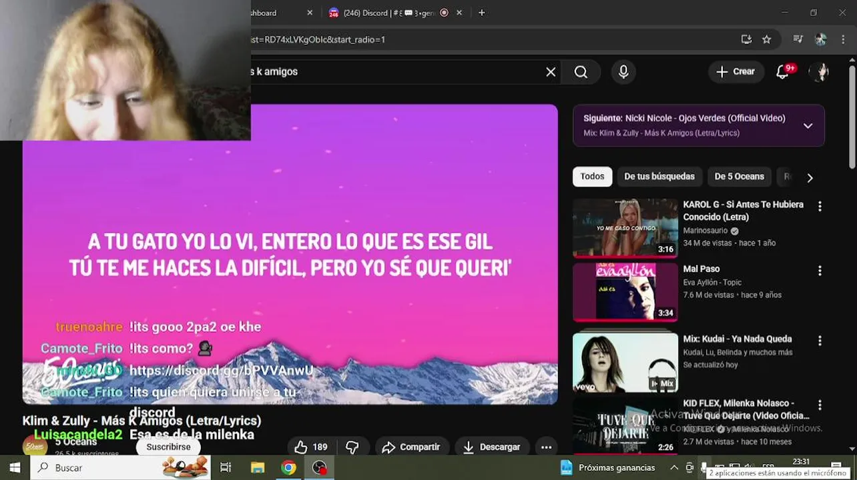Show more filter chips with right arrow
The width and height of the screenshot is (857, 480).
click(810, 177)
